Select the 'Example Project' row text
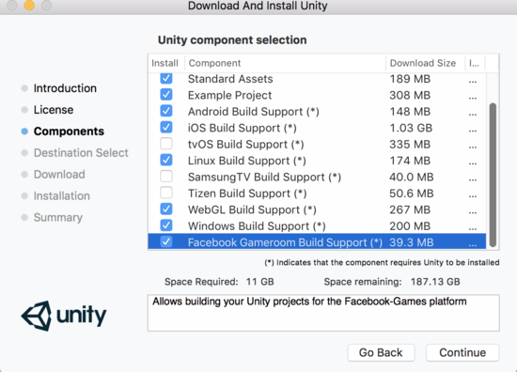 coord(229,95)
